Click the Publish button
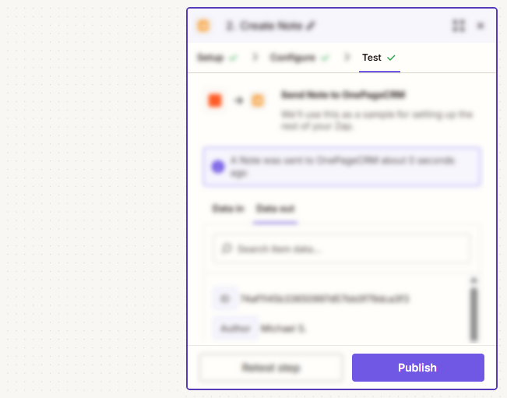Viewport: 507px width, 398px height. (417, 368)
